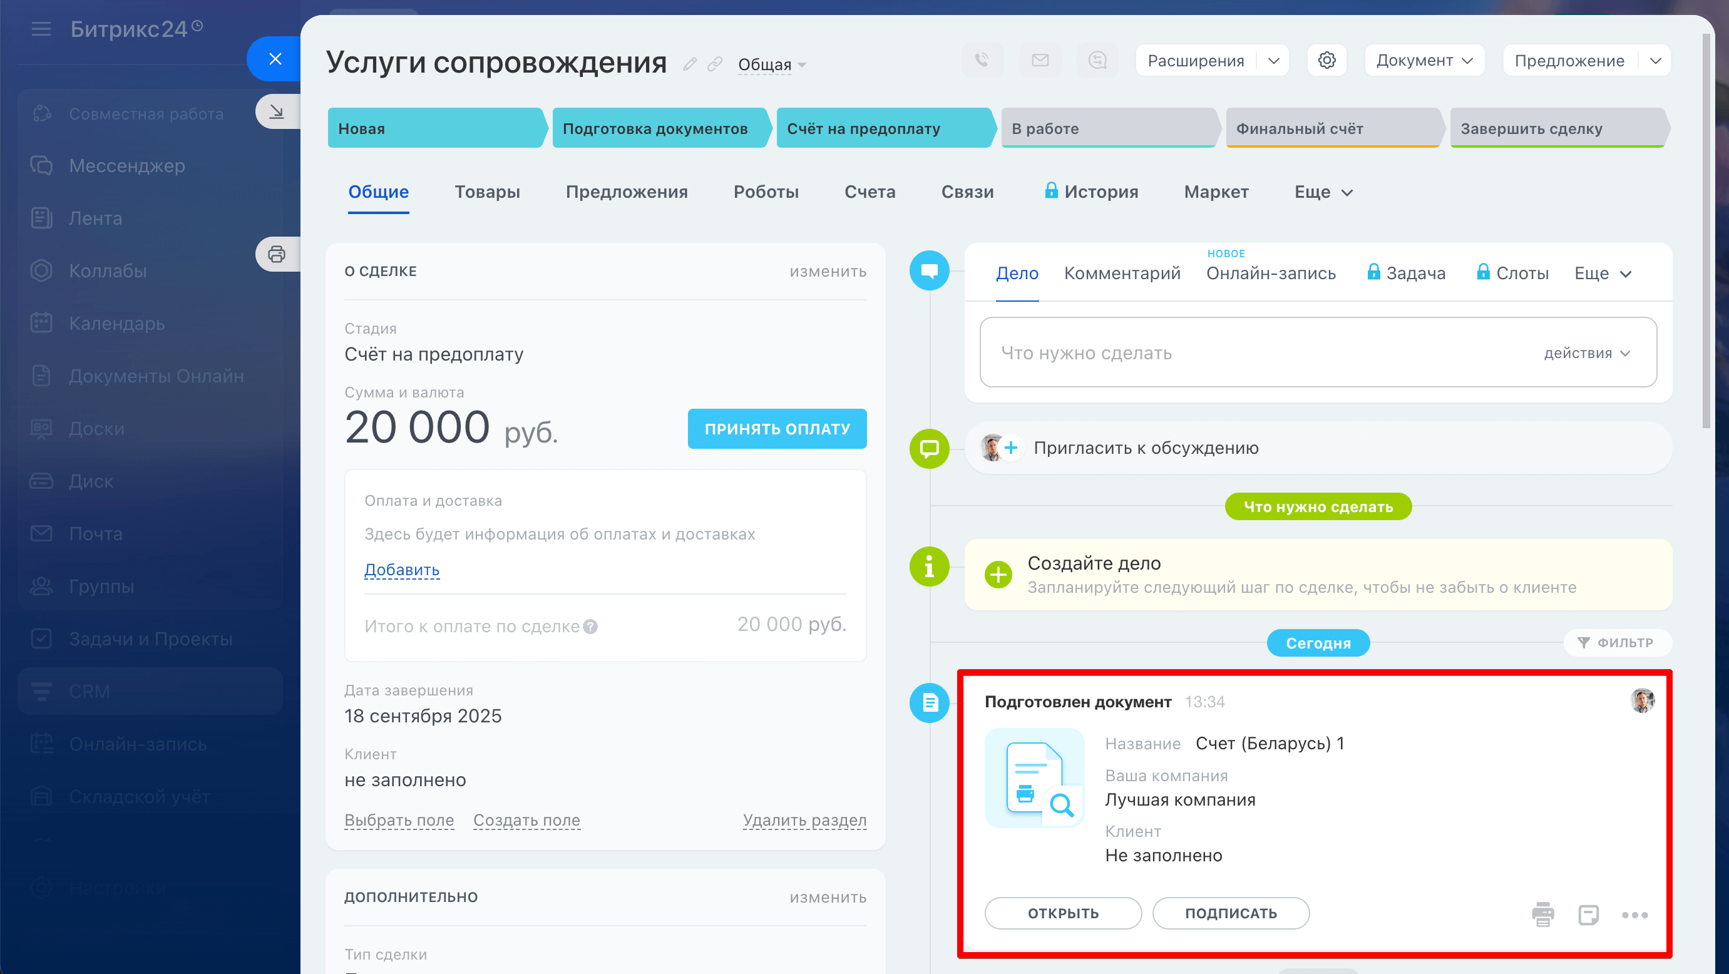
Task: Click the blue document timeline icon
Action: (930, 703)
